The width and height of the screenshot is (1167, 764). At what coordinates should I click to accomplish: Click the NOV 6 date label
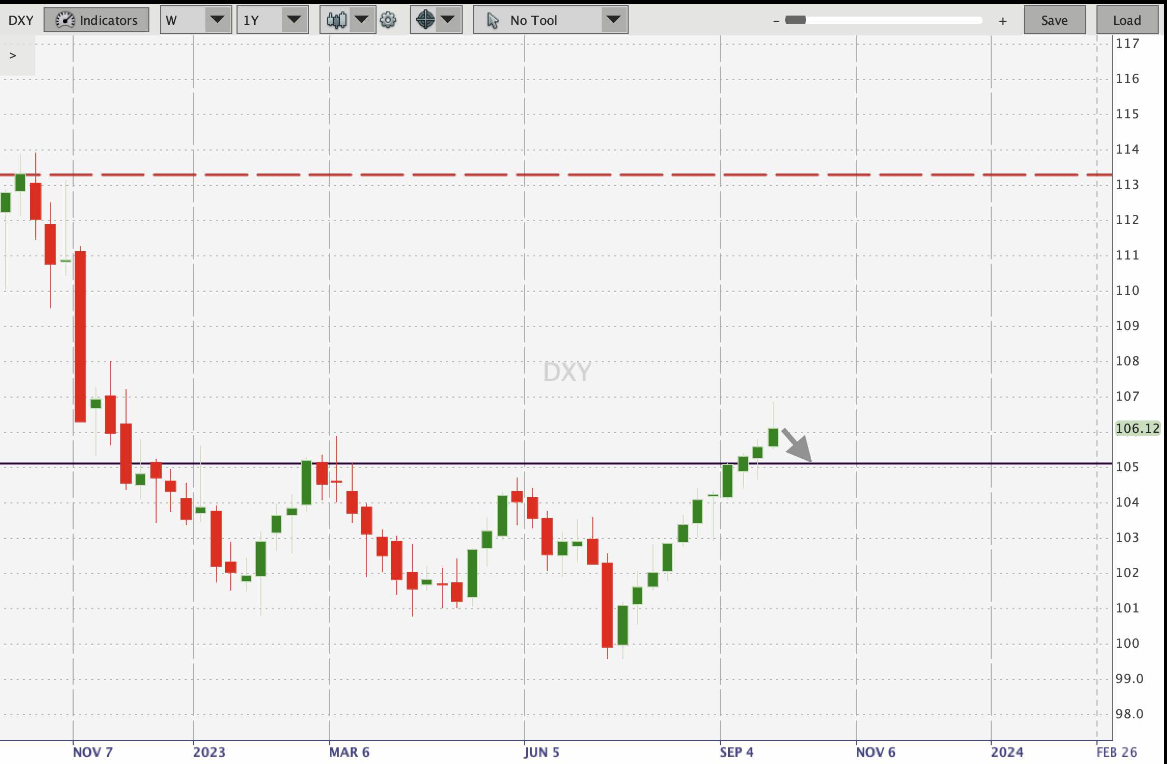point(876,752)
